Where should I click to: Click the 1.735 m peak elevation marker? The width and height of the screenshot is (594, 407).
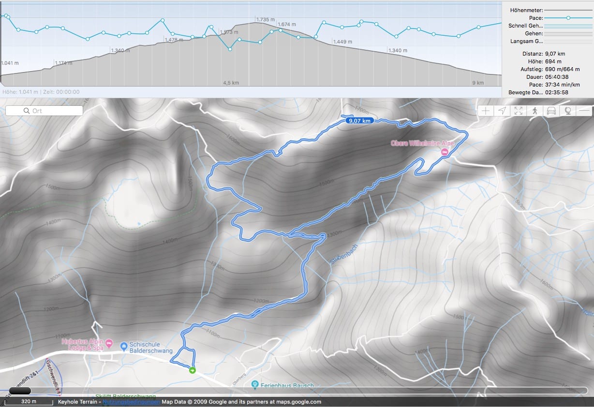point(265,20)
